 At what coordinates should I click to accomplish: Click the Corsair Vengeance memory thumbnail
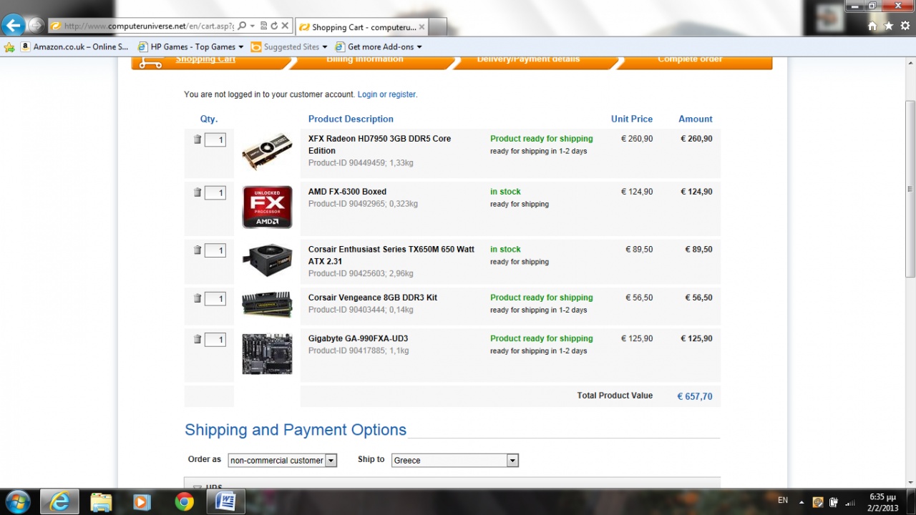pos(267,305)
